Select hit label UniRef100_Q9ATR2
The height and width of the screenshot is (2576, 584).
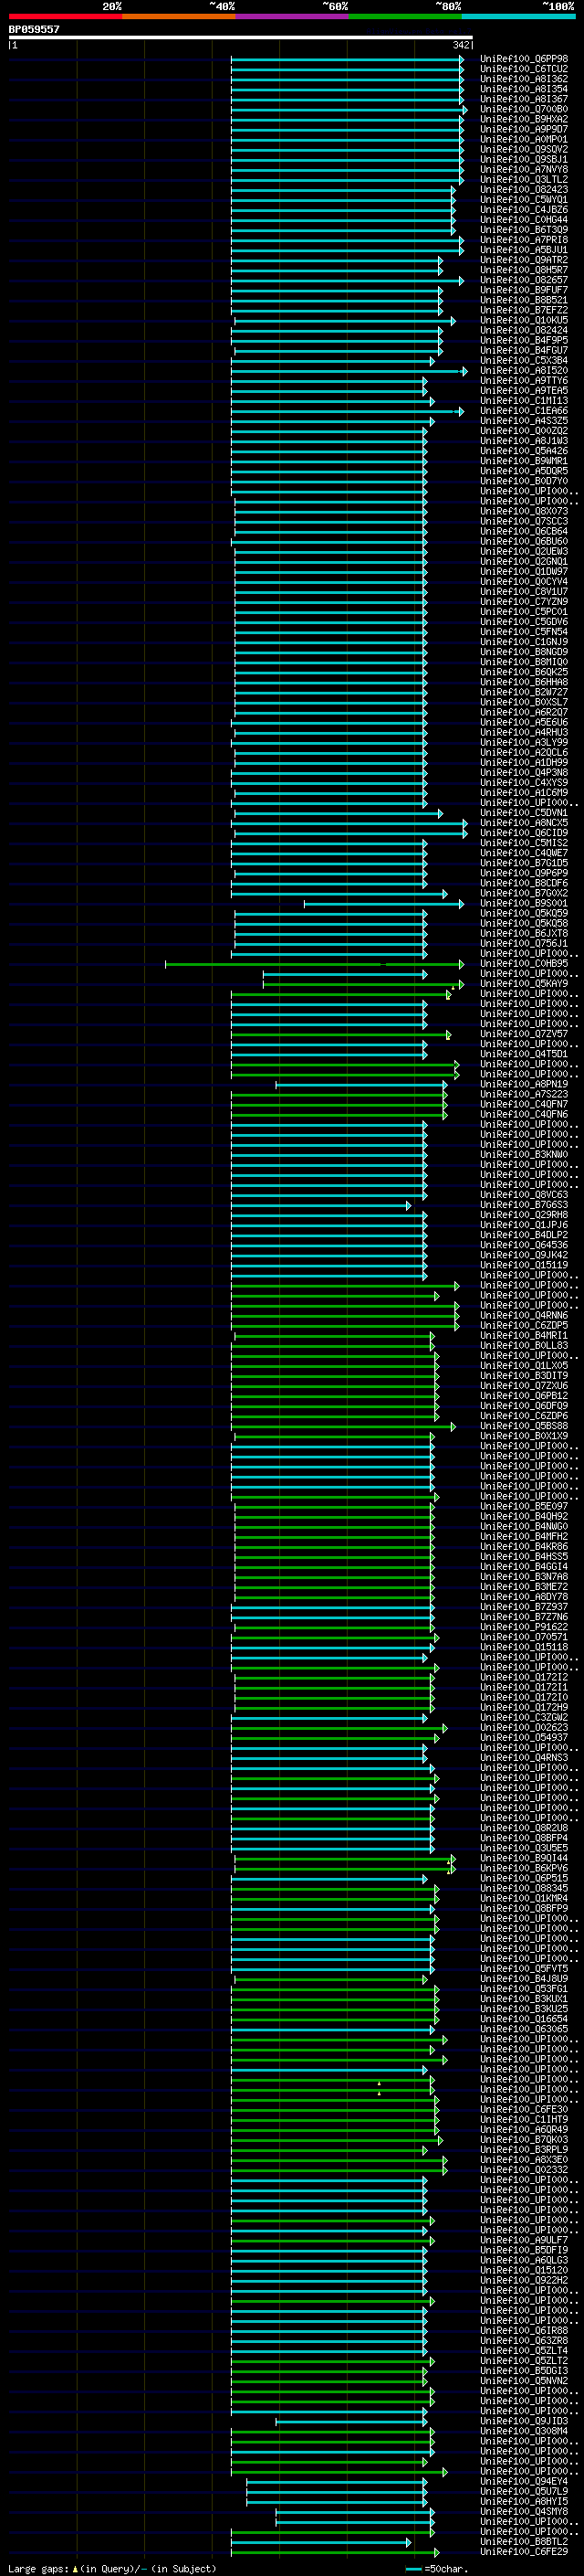(523, 260)
